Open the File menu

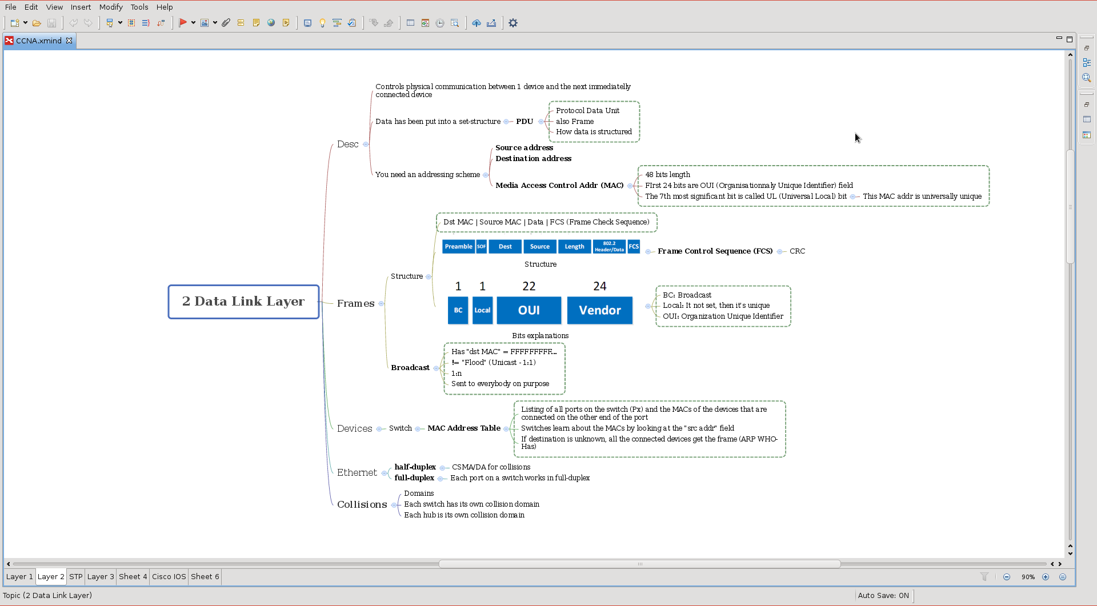[x=11, y=7]
